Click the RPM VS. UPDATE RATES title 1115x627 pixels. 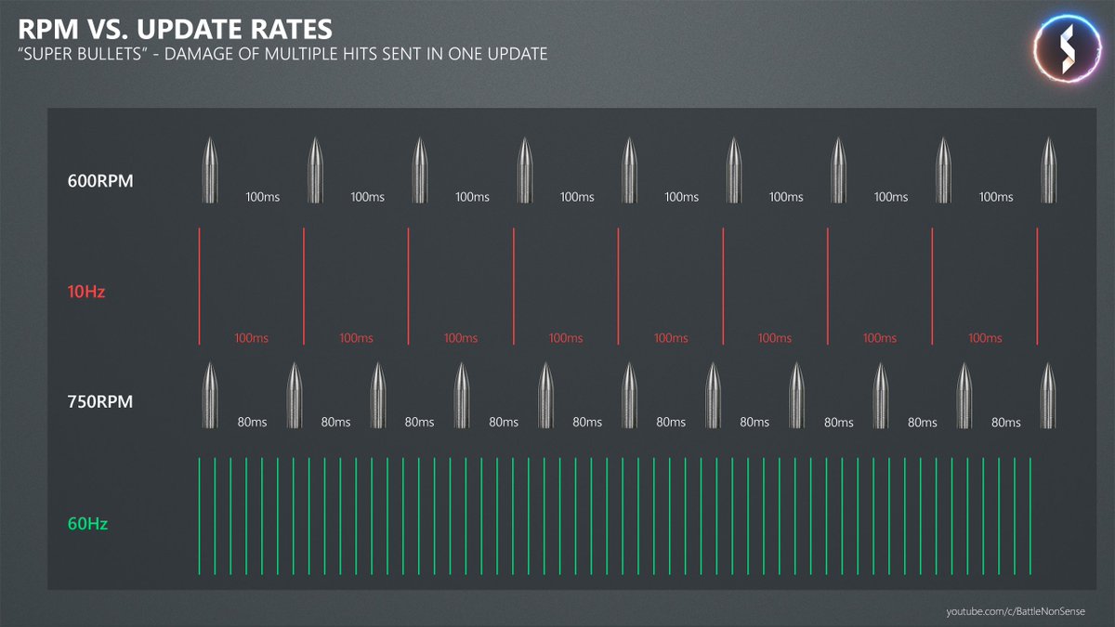[x=174, y=28]
